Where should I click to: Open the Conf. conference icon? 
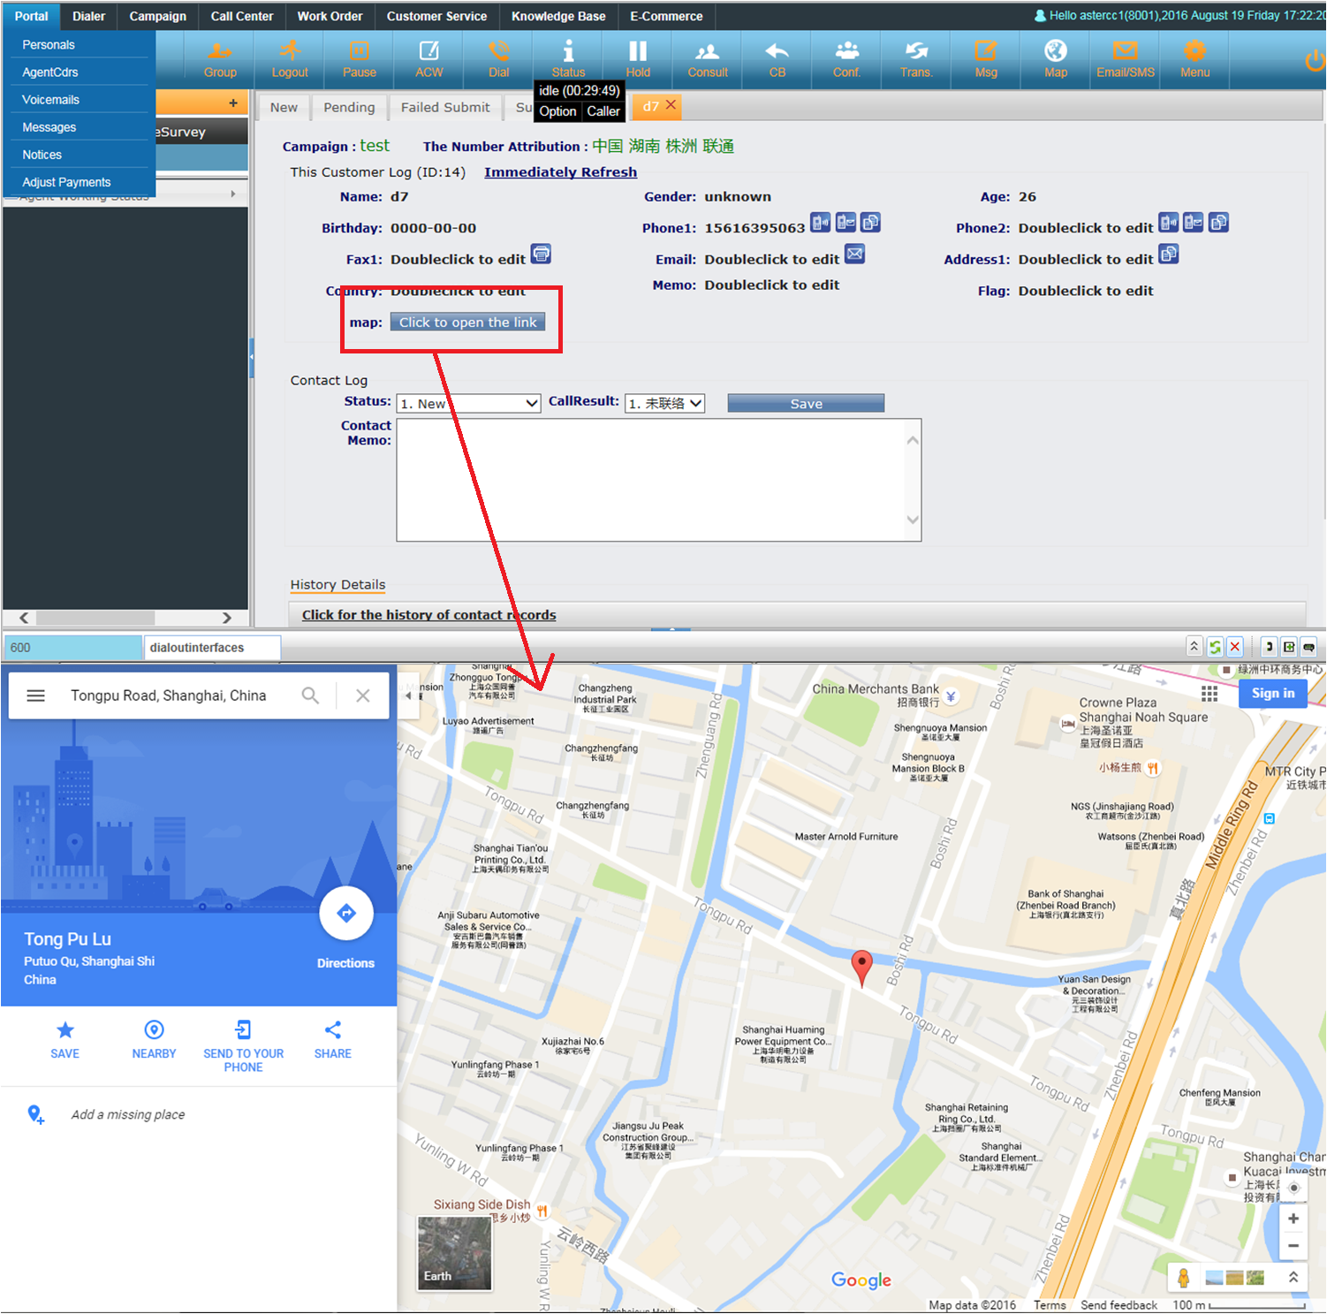click(x=846, y=59)
